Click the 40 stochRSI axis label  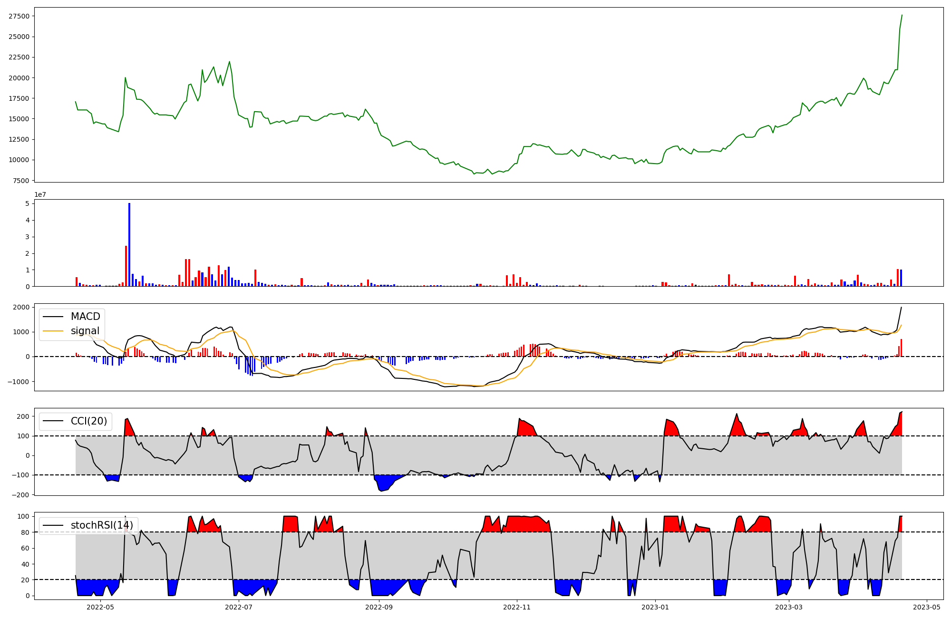point(26,564)
